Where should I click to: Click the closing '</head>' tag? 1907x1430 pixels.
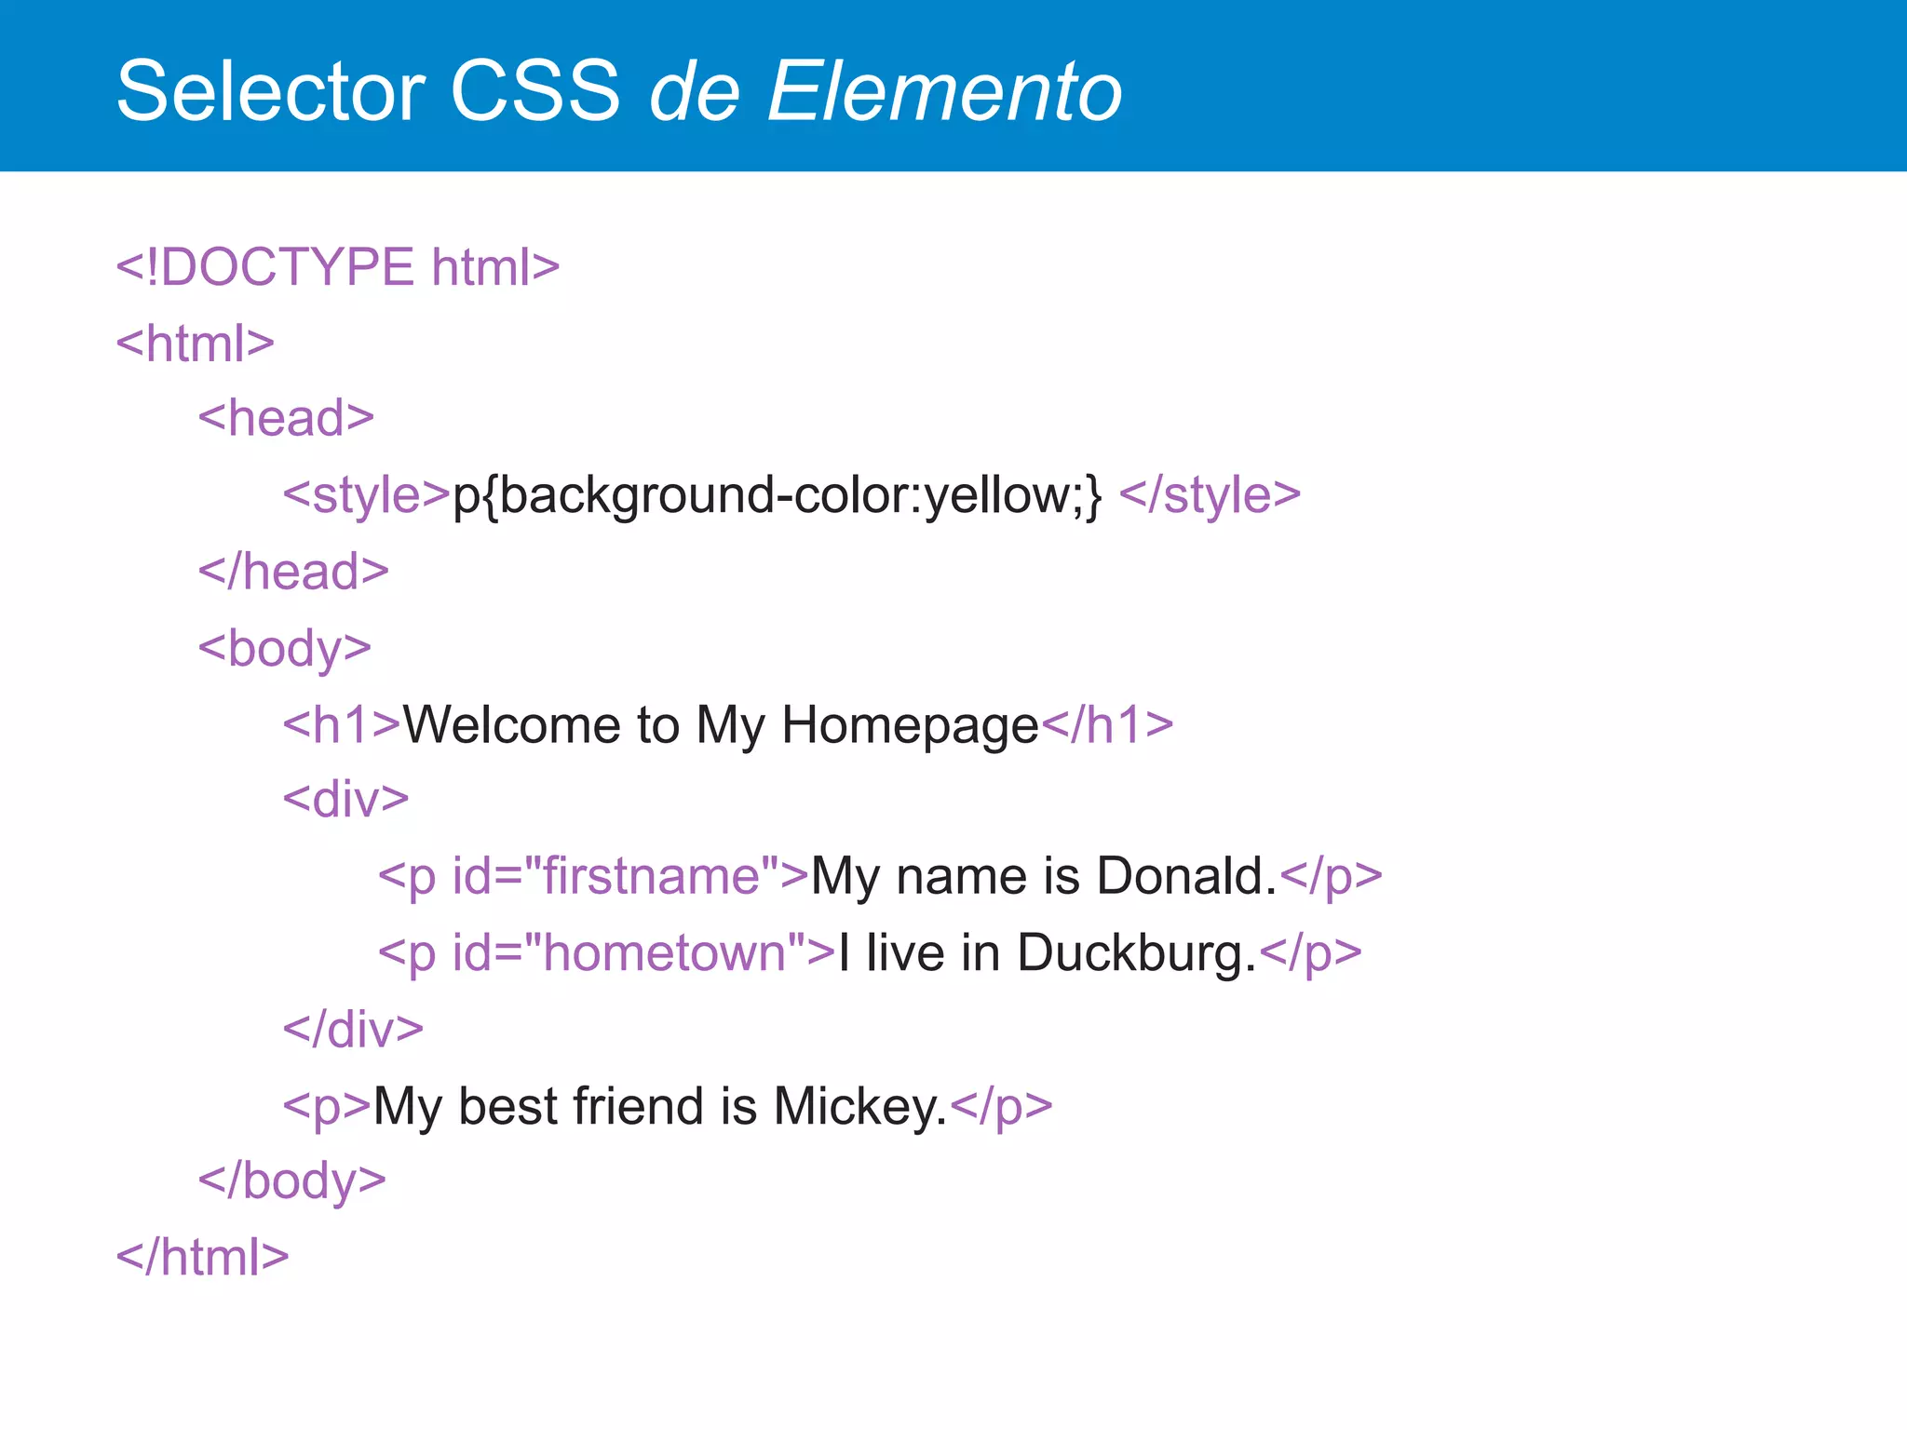point(294,572)
